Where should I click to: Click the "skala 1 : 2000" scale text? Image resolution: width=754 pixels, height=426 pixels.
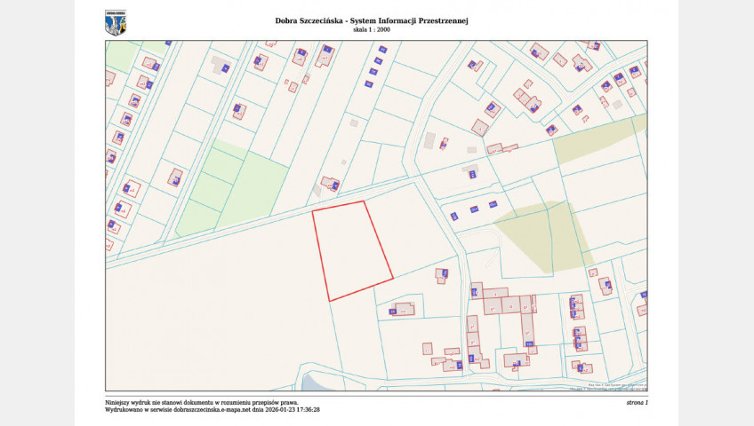[372, 30]
